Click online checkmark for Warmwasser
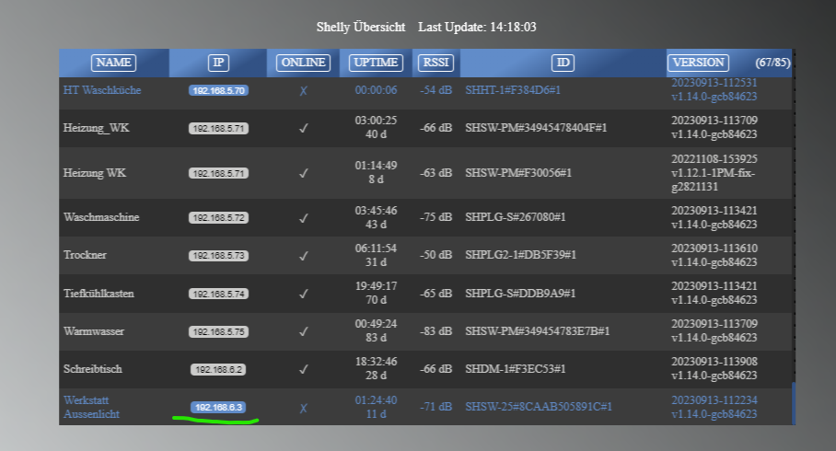Image resolution: width=836 pixels, height=451 pixels. click(x=303, y=331)
